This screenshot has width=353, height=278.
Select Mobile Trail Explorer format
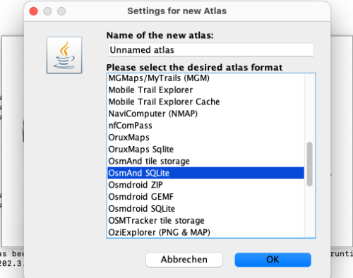click(206, 90)
